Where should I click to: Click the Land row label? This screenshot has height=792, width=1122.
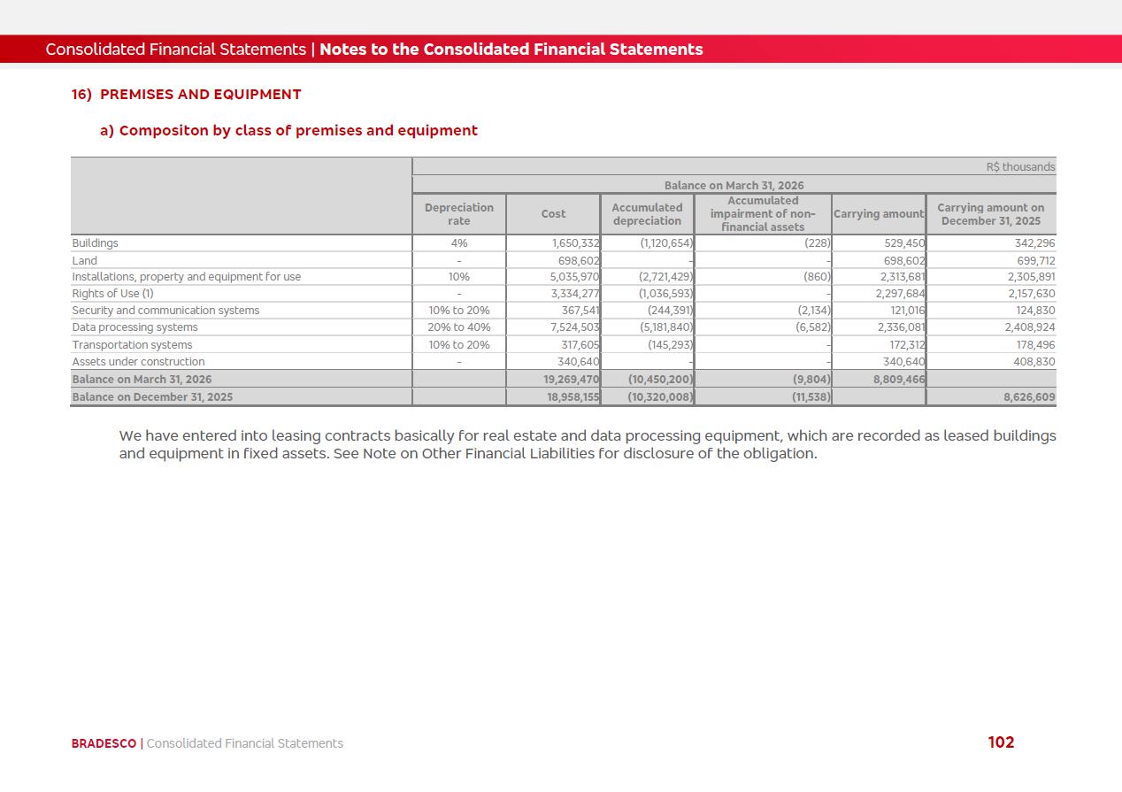tap(85, 261)
